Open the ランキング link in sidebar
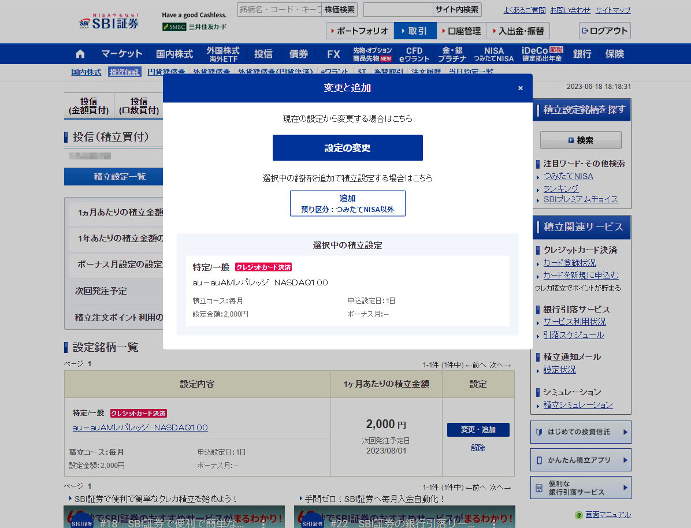The width and height of the screenshot is (691, 528). [560, 188]
